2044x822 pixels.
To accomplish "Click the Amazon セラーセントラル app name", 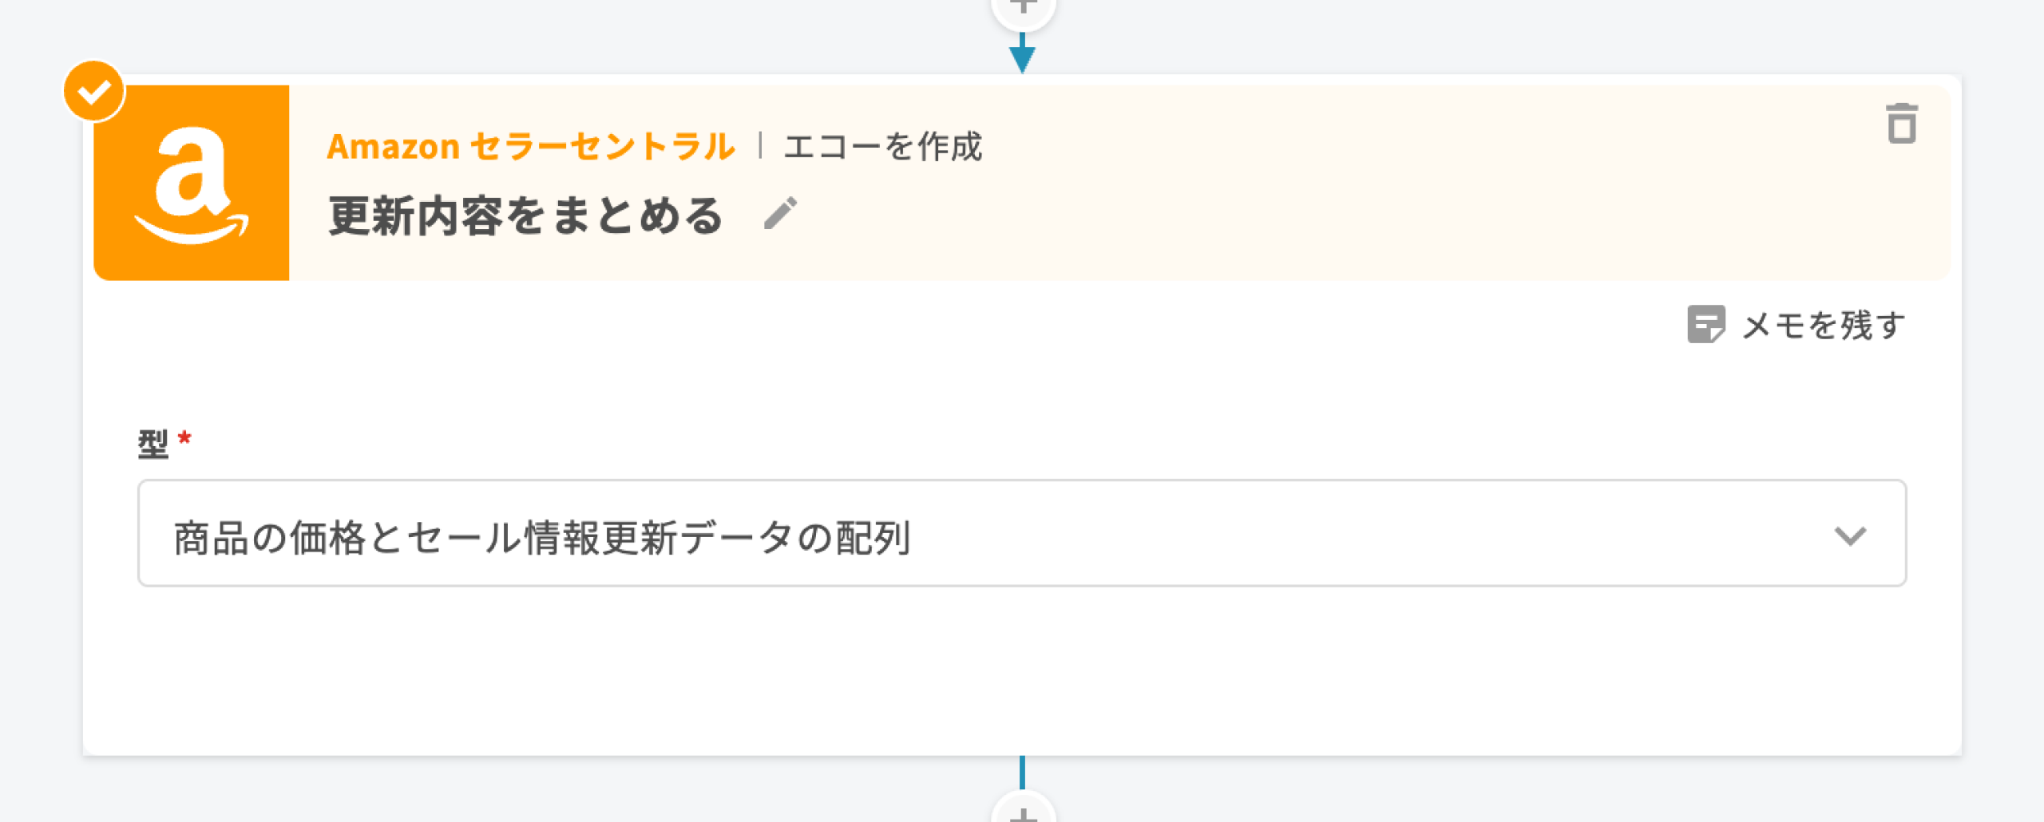I will pos(531,147).
